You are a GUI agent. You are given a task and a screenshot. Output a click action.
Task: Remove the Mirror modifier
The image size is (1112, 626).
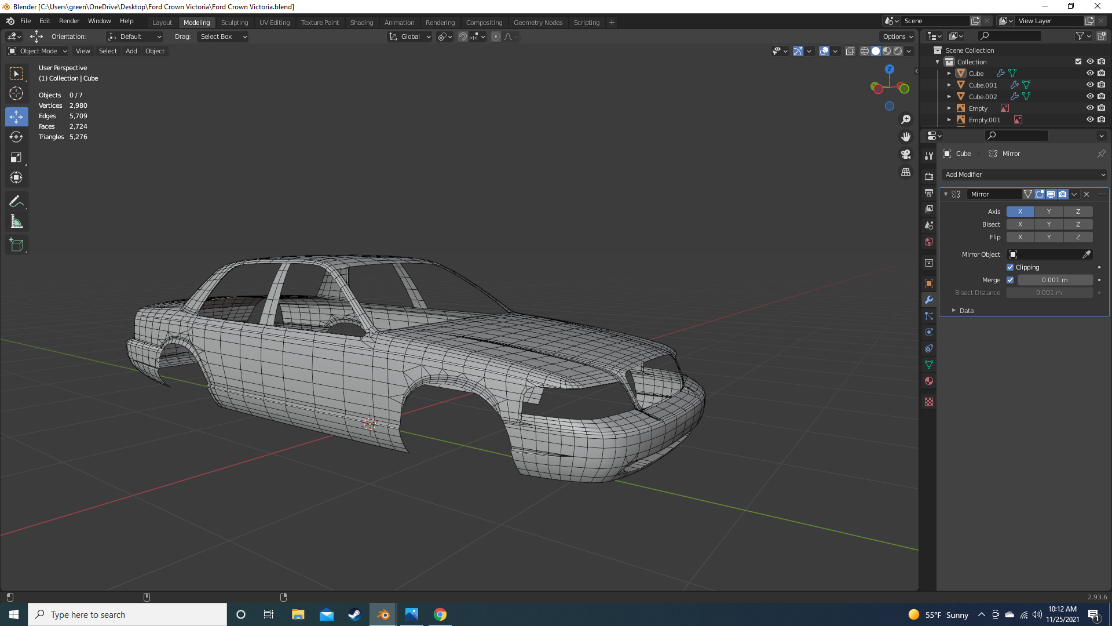(x=1087, y=194)
